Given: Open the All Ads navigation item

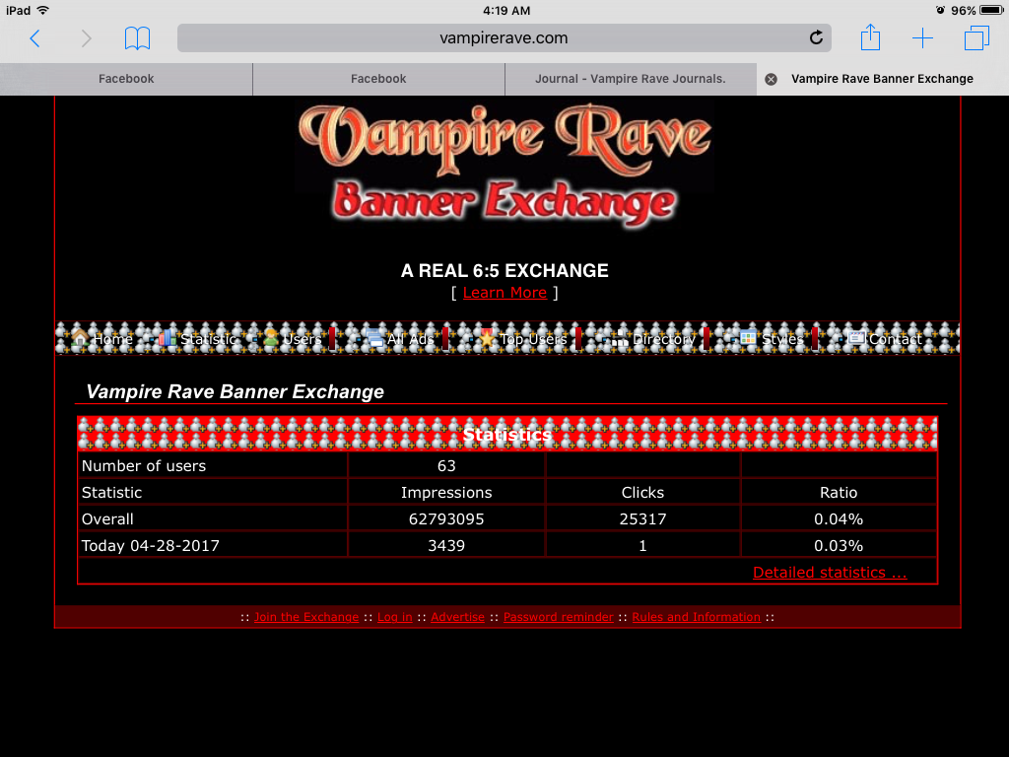Looking at the screenshot, I should tap(400, 339).
